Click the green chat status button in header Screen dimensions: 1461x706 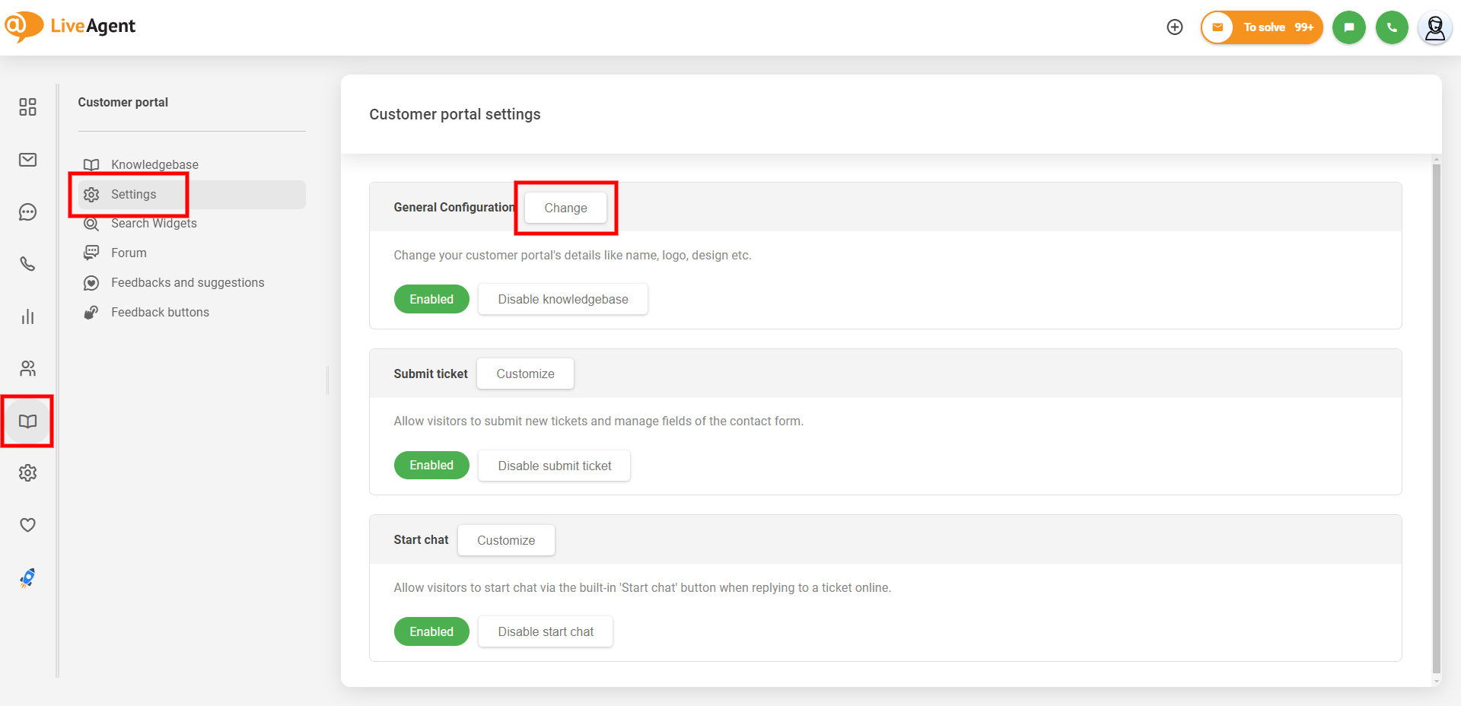1348,27
